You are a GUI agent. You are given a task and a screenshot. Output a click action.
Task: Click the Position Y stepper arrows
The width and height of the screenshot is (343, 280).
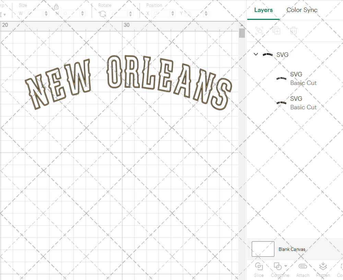coord(206,14)
